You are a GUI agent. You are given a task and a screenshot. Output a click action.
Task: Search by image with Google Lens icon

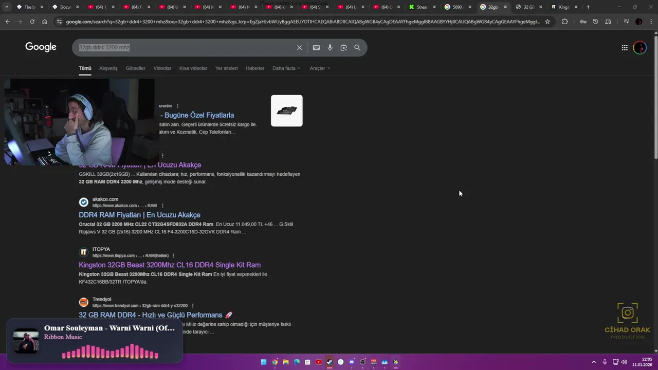point(343,48)
